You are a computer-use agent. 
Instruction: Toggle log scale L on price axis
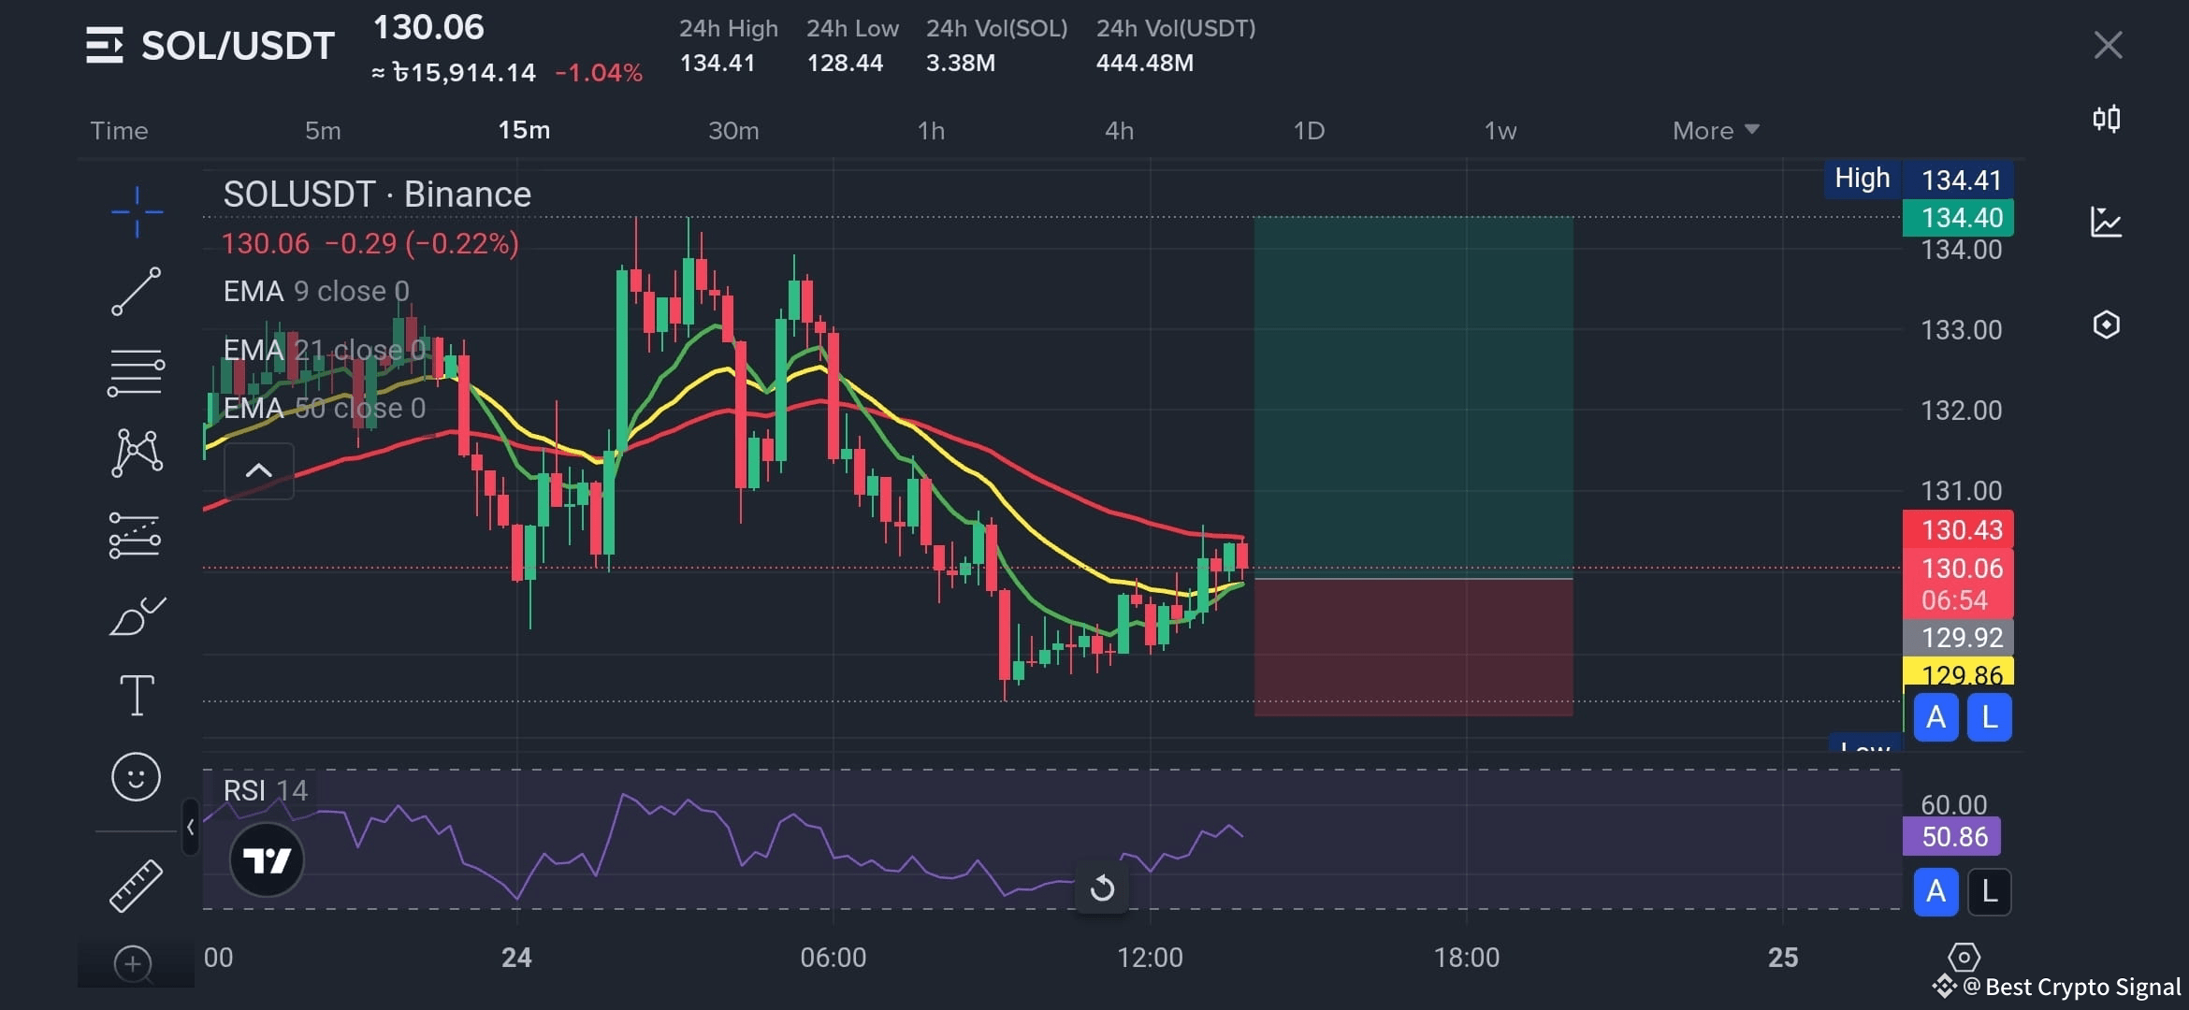[x=1990, y=717]
